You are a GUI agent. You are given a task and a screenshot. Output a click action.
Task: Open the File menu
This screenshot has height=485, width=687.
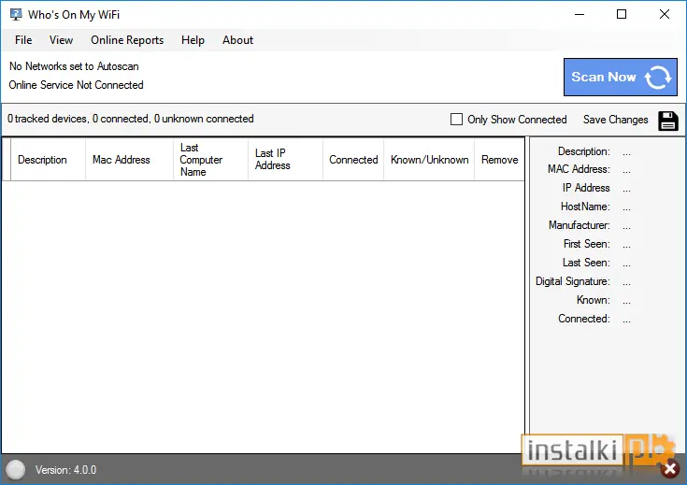(x=23, y=40)
